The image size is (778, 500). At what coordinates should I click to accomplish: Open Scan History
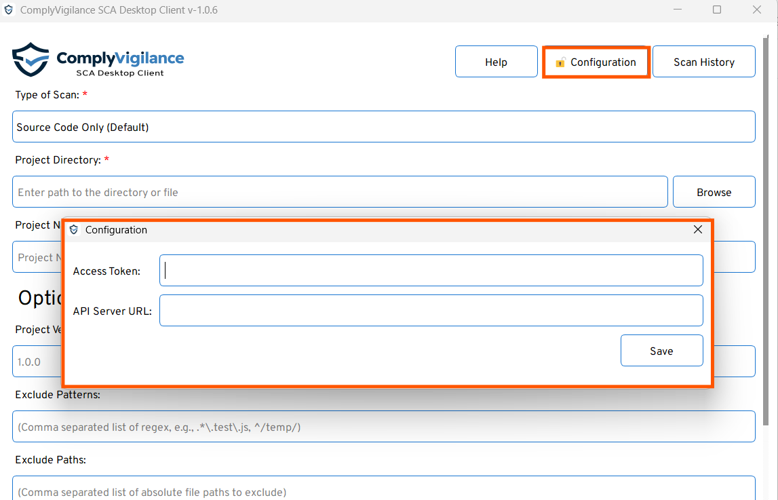click(x=703, y=62)
